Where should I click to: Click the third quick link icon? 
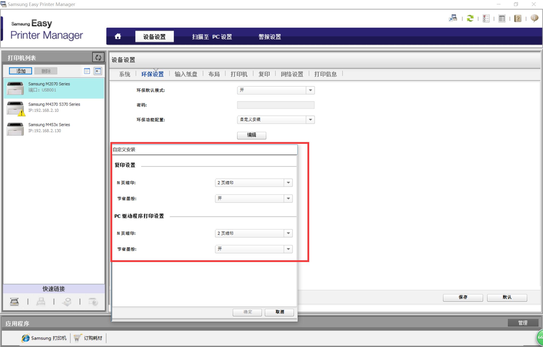click(x=67, y=301)
